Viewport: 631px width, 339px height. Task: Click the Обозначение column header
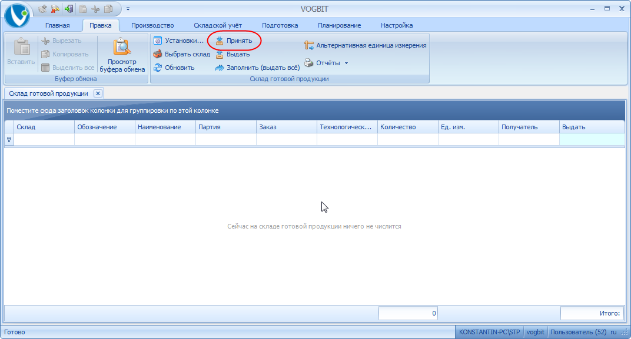(x=104, y=127)
